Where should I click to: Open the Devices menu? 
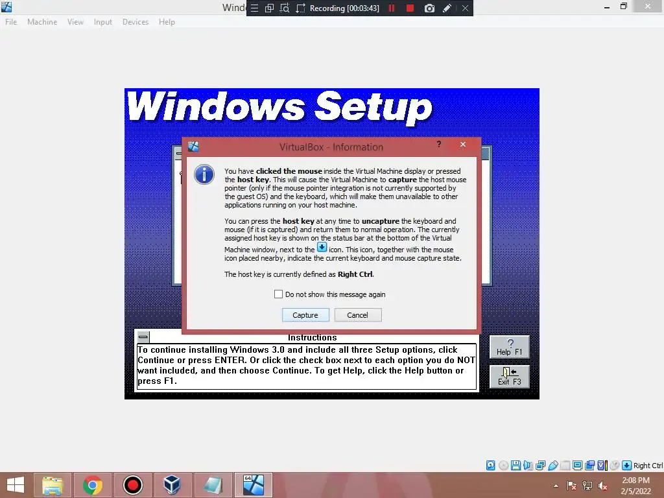(x=136, y=22)
